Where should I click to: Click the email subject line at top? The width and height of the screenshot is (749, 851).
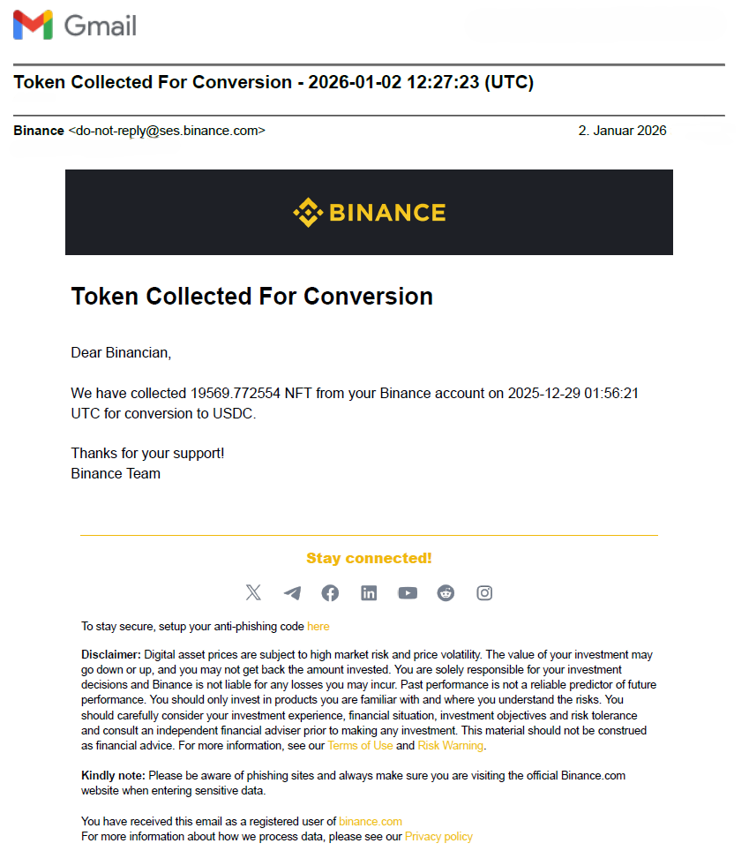[273, 82]
